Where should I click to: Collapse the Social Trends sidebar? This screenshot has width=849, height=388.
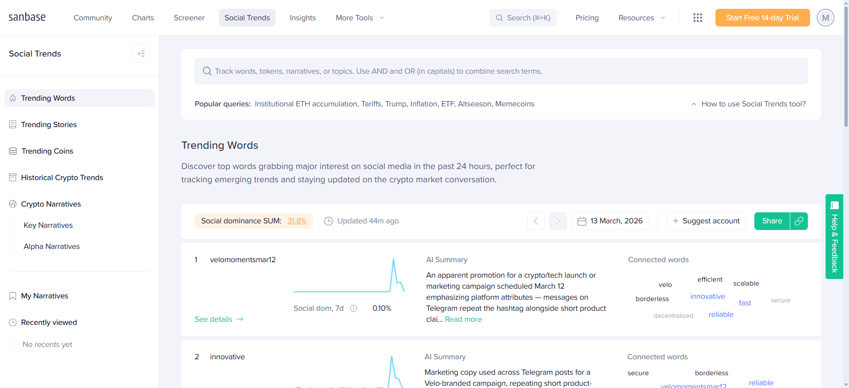[x=141, y=53]
